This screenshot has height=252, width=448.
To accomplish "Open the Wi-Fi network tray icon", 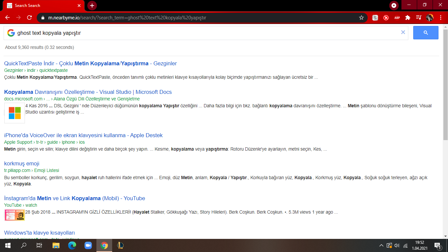I will tap(405, 245).
